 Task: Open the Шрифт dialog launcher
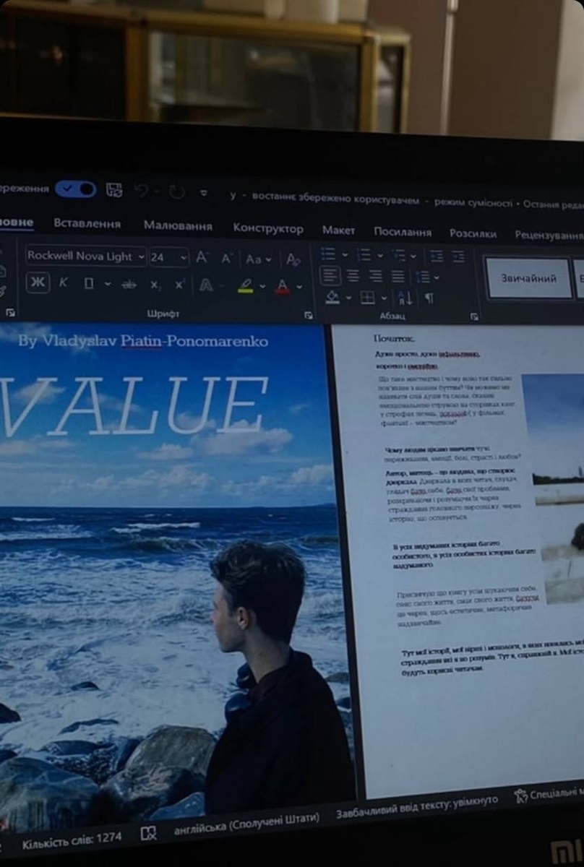coord(309,316)
